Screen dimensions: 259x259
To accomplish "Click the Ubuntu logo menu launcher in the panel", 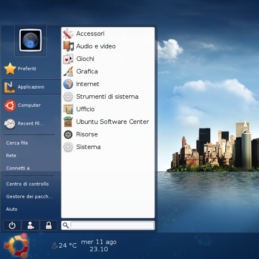I will point(16,246).
